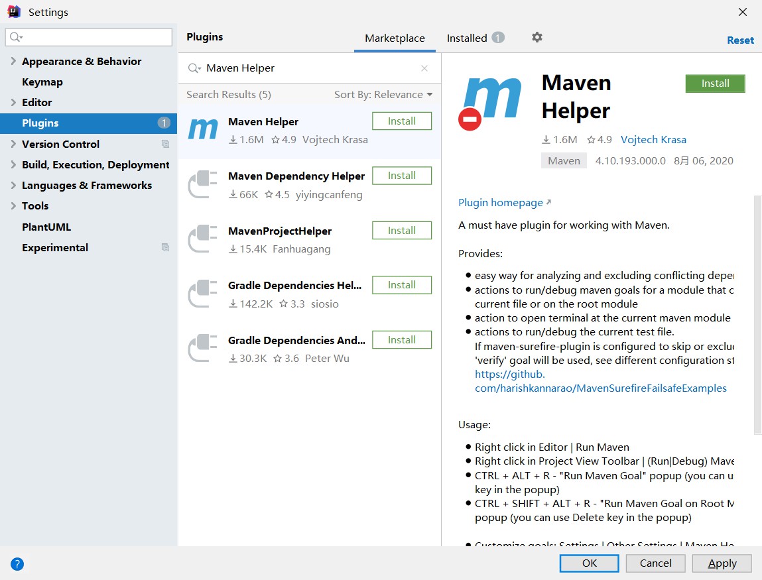This screenshot has width=762, height=580.
Task: Click the Search Results (5) label
Action: [x=228, y=95]
